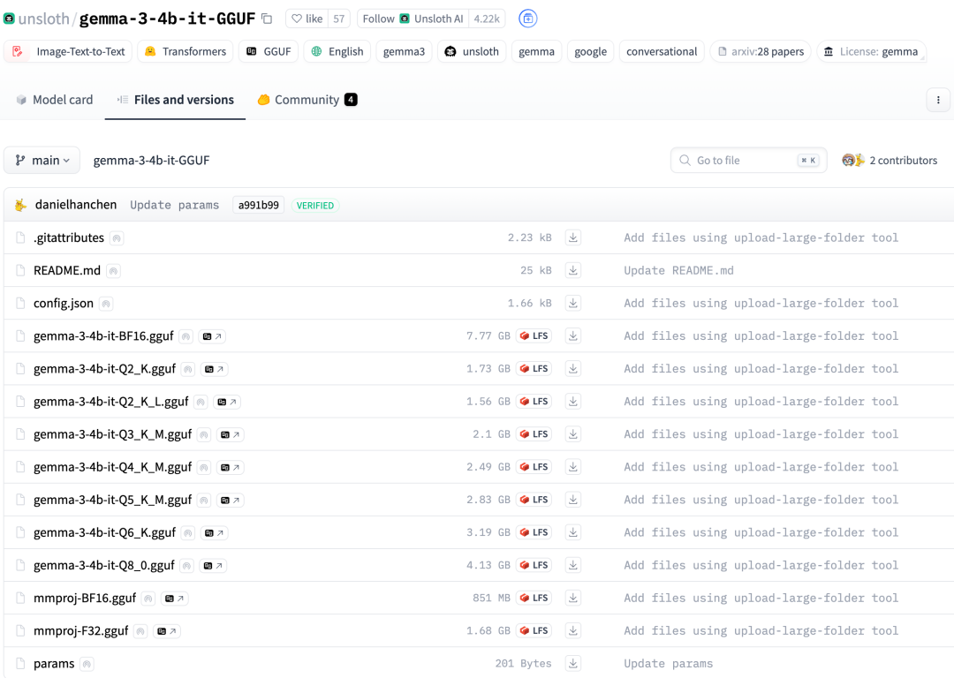The image size is (954, 678).
Task: Open License: gemma tag
Action: [x=871, y=52]
